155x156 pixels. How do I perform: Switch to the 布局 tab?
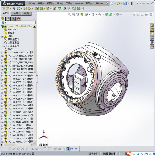(x=16, y=13)
